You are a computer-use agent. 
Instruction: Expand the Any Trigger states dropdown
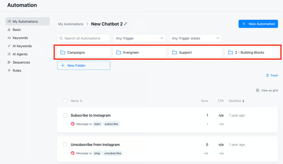coord(195,38)
